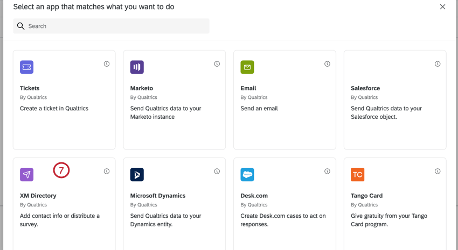The height and width of the screenshot is (250, 458).
Task: Choose the Microsoft Dynamics card title
Action: coord(158,196)
